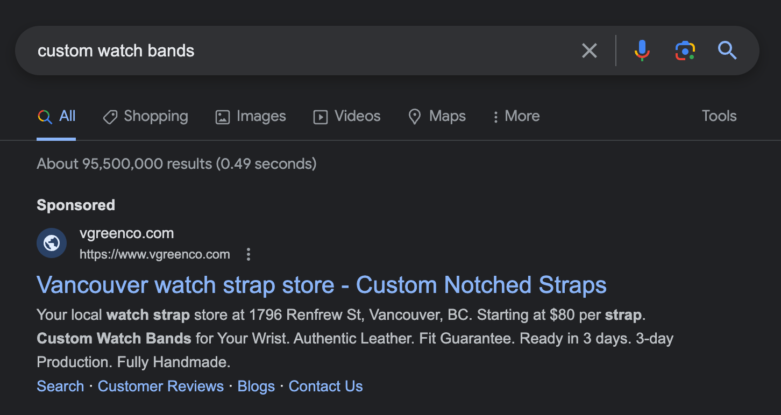Open Google Lens image search
The height and width of the screenshot is (415, 781).
685,51
